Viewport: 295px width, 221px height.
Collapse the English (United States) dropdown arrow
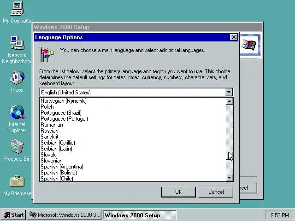click(x=229, y=92)
